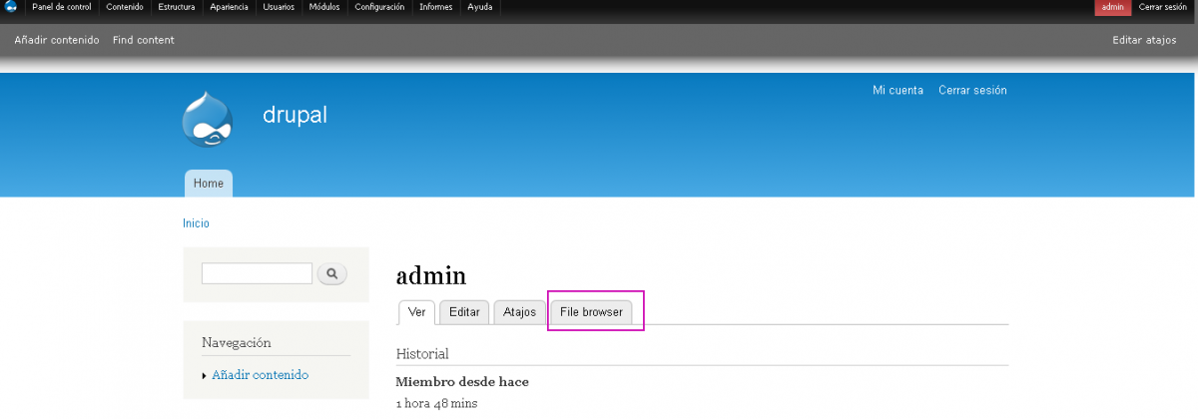The width and height of the screenshot is (1198, 419).
Task: Focus the search text field
Action: [258, 273]
